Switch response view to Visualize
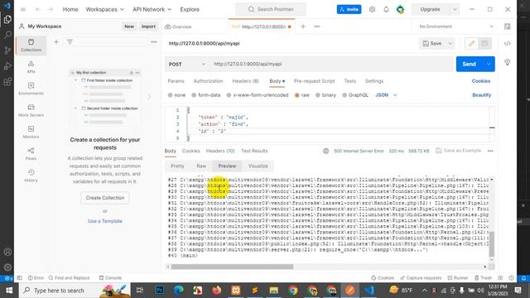This screenshot has height=298, width=530. (258, 166)
